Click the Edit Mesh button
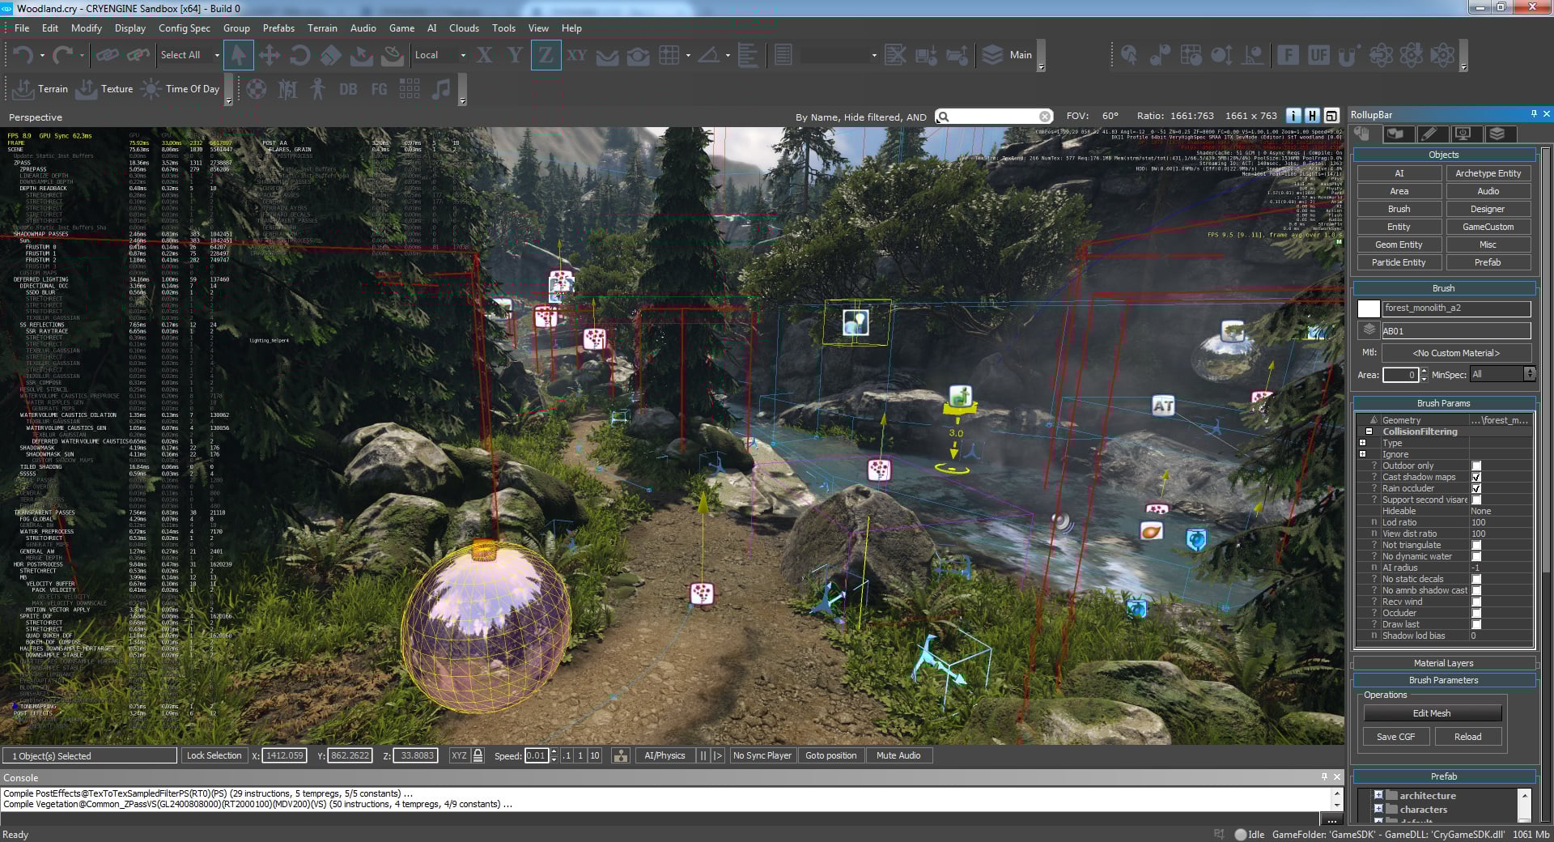Screen dimensions: 1554x842 pyautogui.click(x=1433, y=713)
